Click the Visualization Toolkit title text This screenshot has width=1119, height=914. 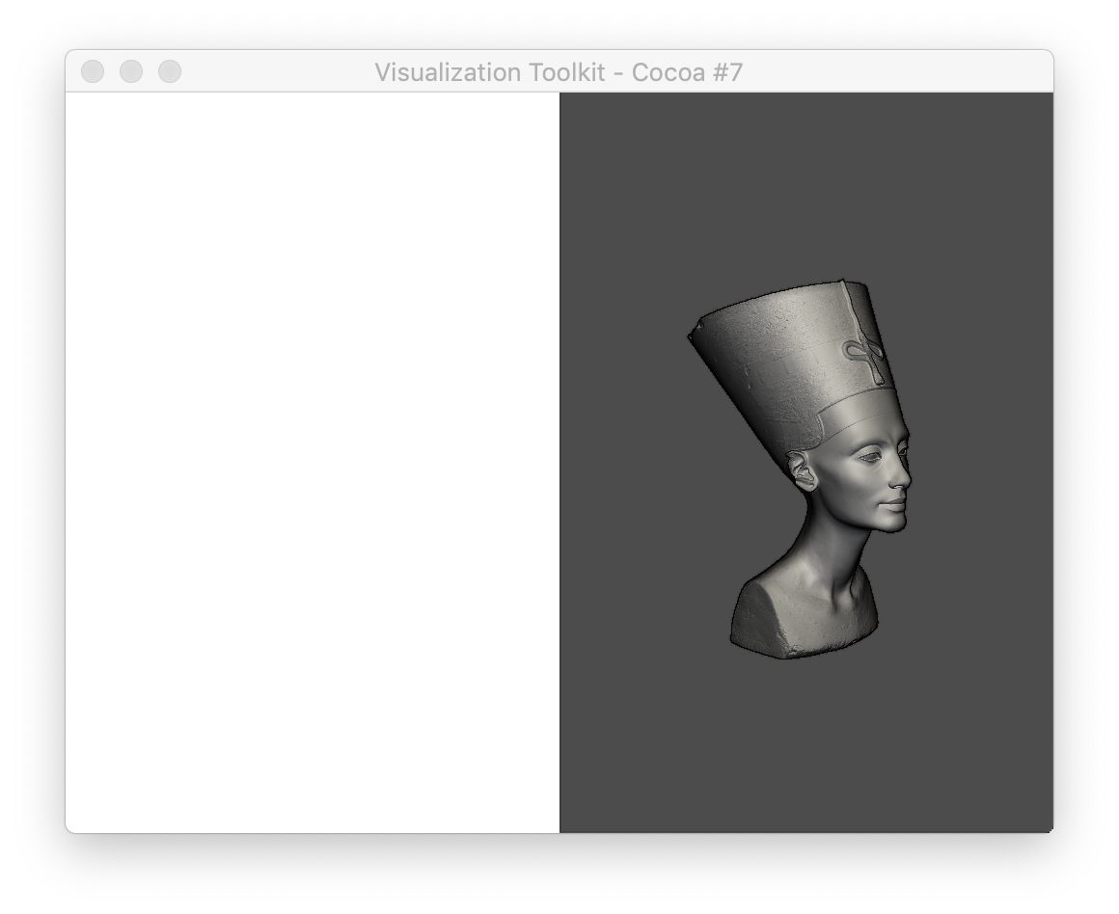[559, 72]
